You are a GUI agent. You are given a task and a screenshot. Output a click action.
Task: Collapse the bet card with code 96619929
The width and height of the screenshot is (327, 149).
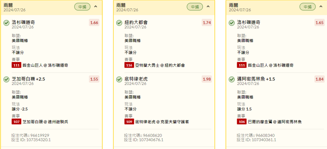tap(95, 6)
